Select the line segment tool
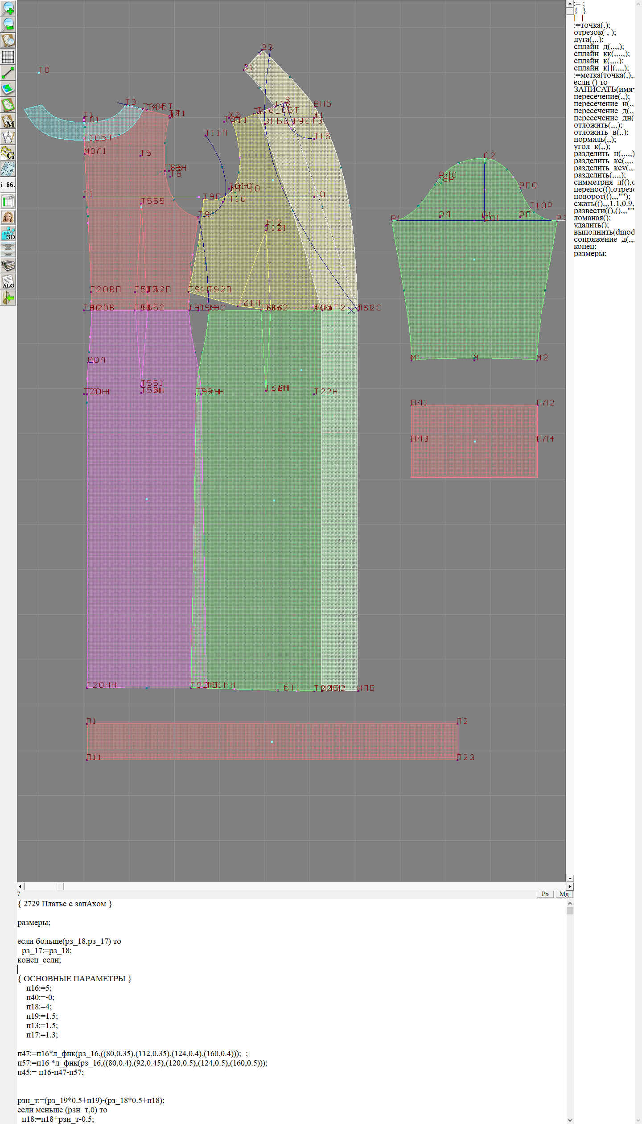The image size is (642, 1124). (8, 73)
